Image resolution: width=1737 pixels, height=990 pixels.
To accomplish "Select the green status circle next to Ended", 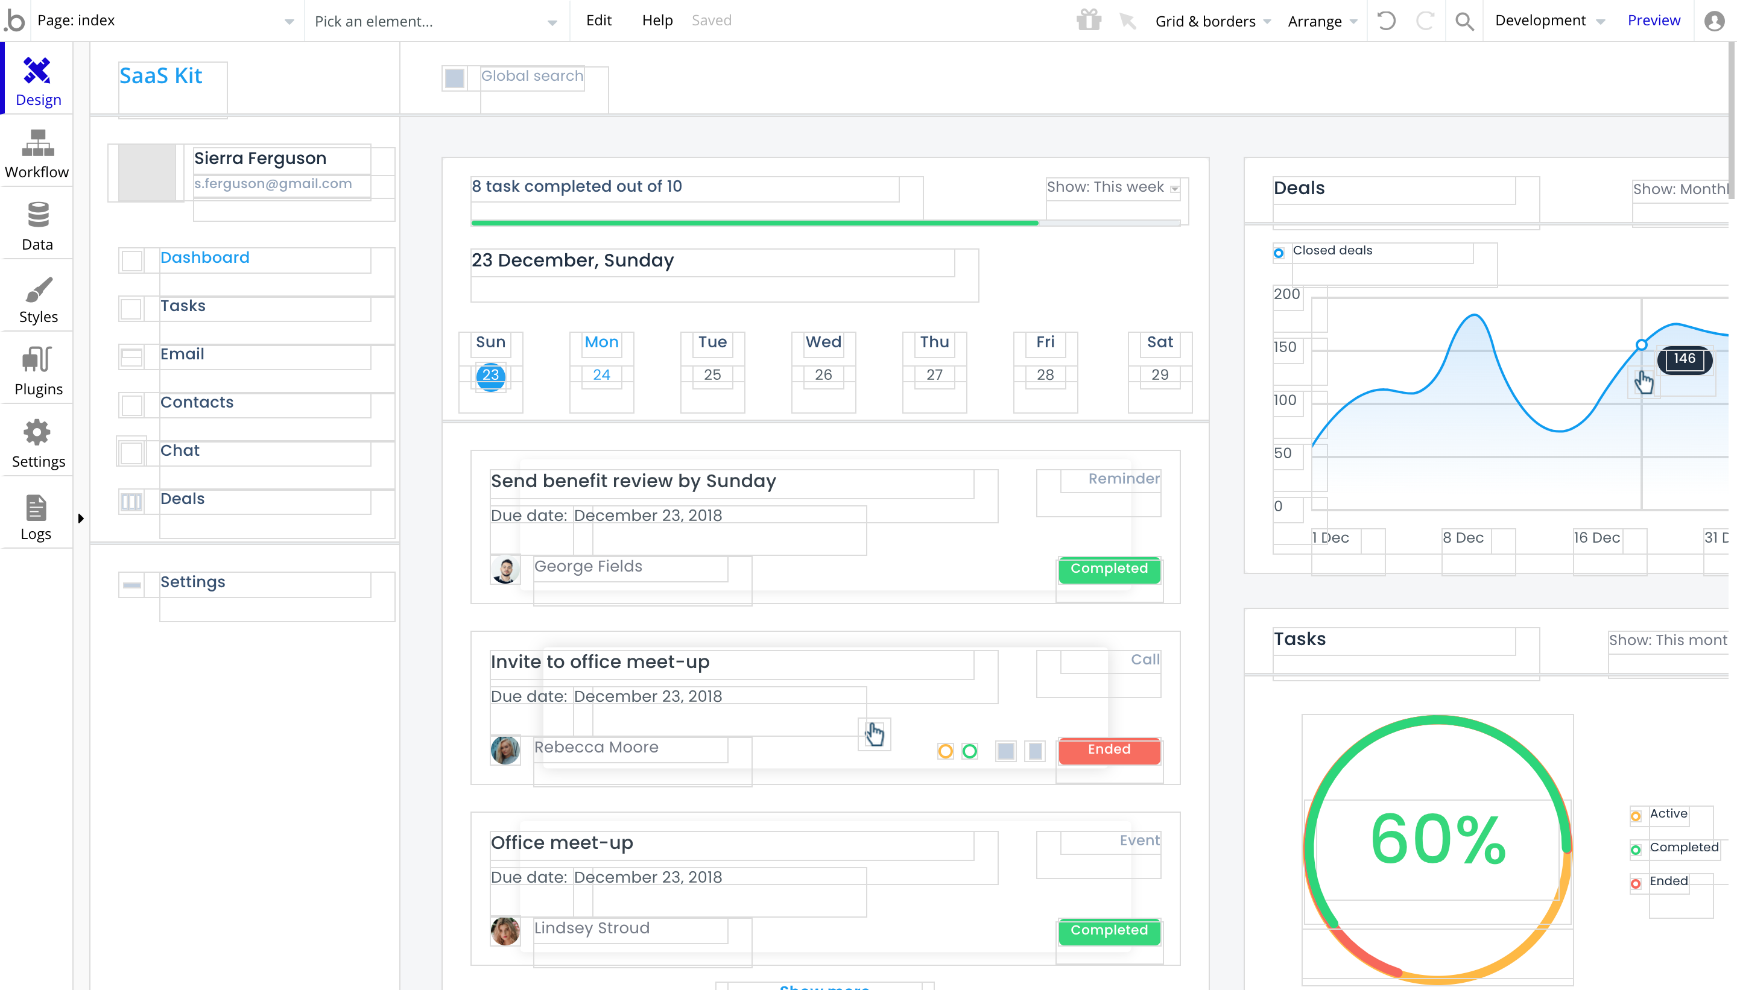I will (x=970, y=751).
